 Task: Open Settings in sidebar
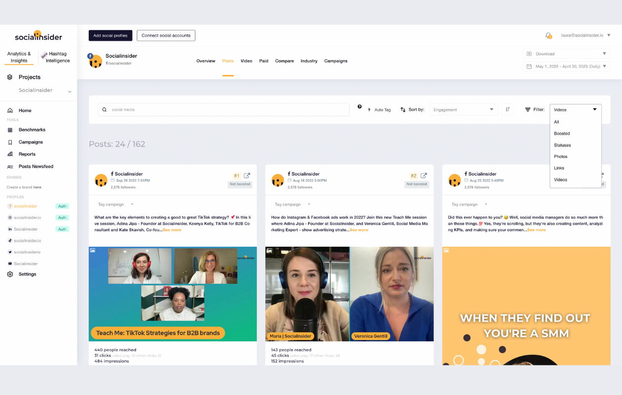(x=27, y=274)
